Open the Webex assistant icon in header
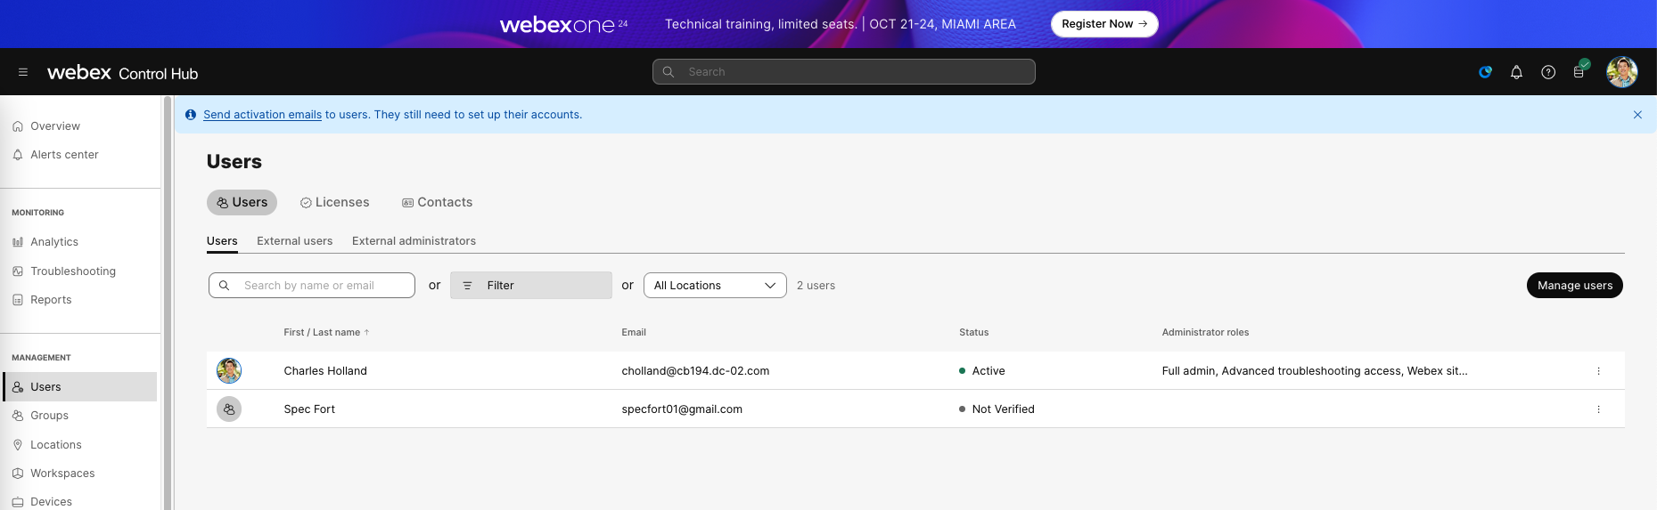This screenshot has height=510, width=1657. click(x=1485, y=72)
